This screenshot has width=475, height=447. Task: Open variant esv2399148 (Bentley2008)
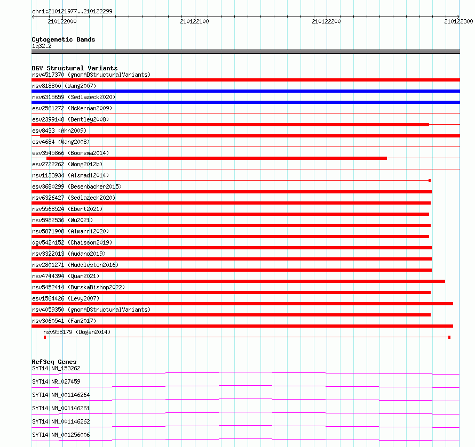(70, 119)
